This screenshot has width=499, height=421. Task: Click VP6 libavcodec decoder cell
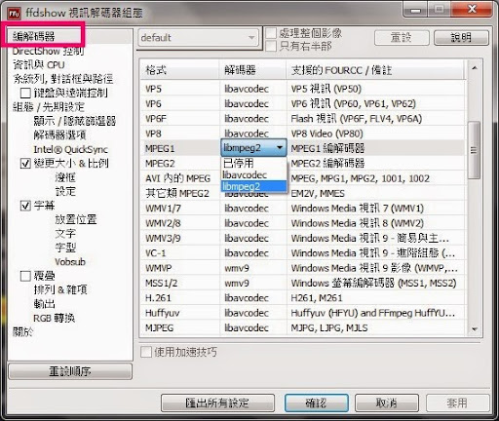point(252,103)
